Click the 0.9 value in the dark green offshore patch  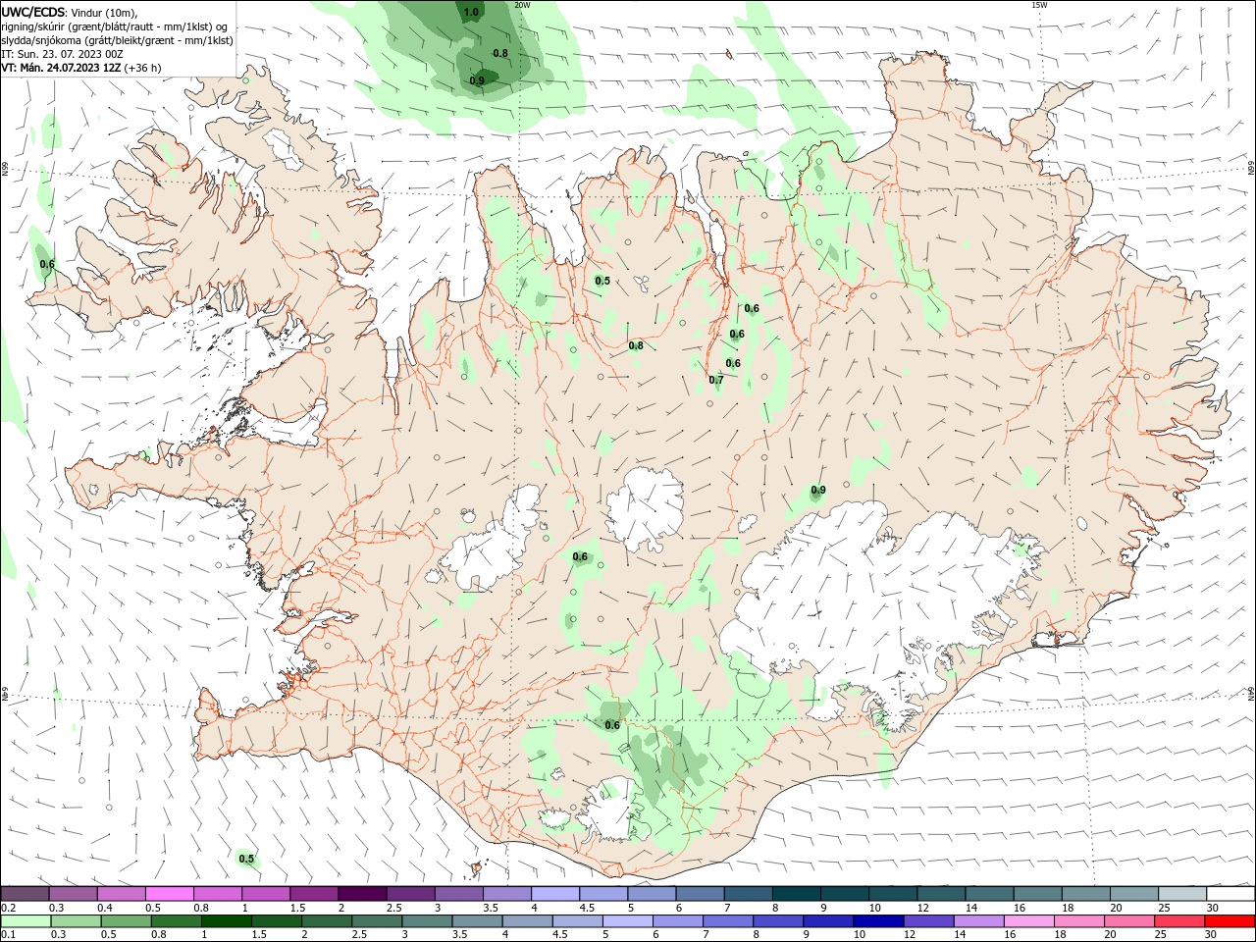[477, 80]
